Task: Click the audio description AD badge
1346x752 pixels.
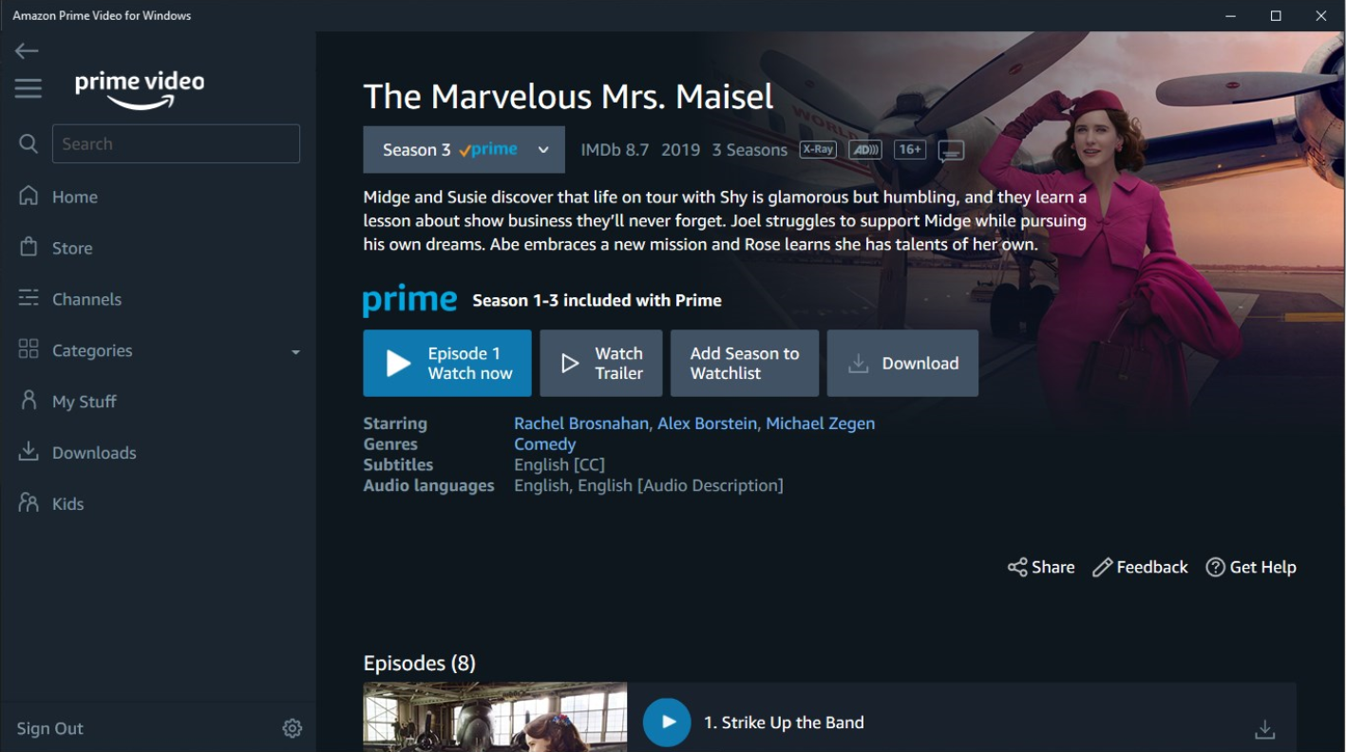Action: pyautogui.click(x=864, y=149)
